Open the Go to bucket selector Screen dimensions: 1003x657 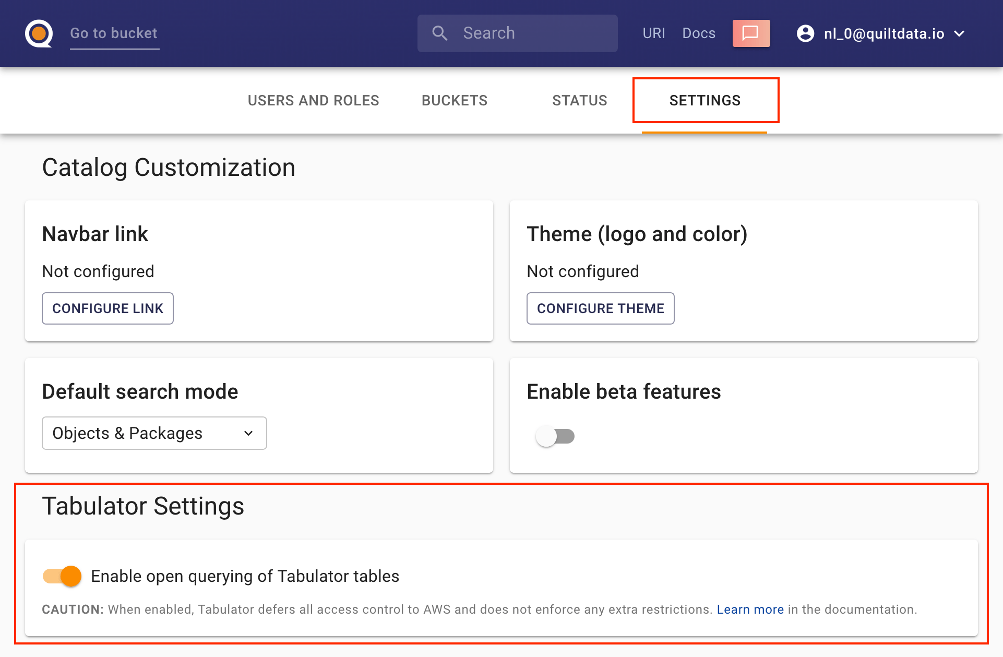point(114,33)
